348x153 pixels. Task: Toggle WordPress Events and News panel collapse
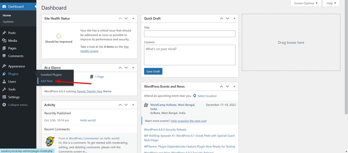(234, 86)
